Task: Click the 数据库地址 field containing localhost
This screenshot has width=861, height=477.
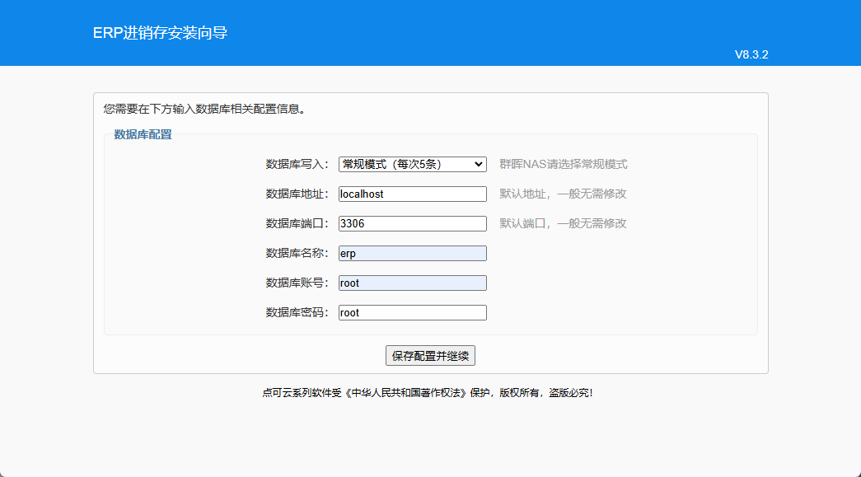Action: 412,194
